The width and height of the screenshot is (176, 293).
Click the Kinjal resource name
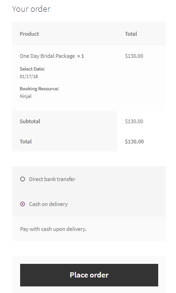[x=25, y=96]
